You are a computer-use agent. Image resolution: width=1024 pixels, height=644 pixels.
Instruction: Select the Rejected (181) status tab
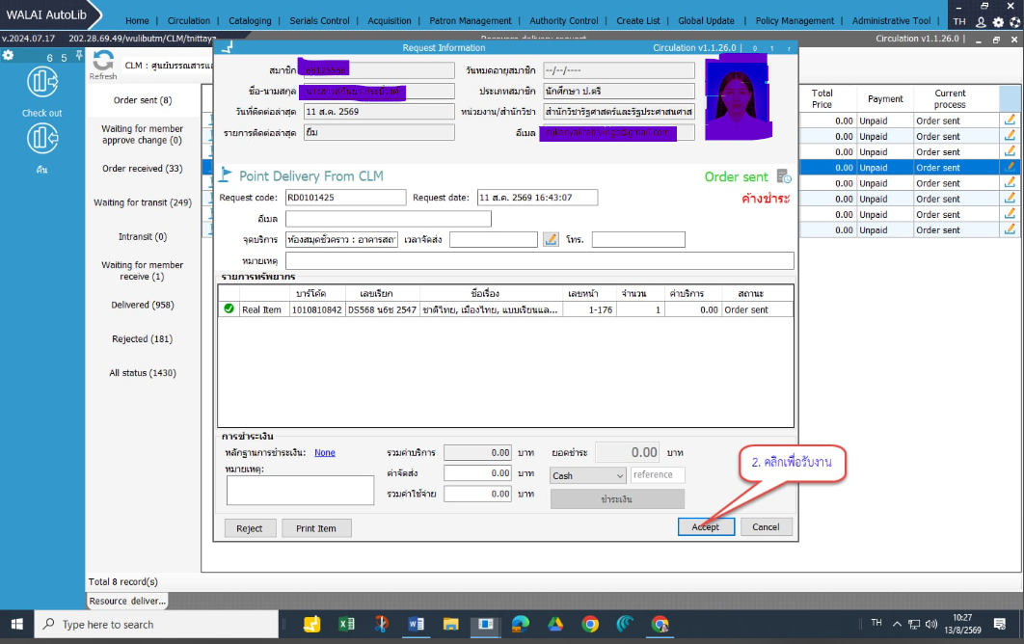tap(143, 339)
